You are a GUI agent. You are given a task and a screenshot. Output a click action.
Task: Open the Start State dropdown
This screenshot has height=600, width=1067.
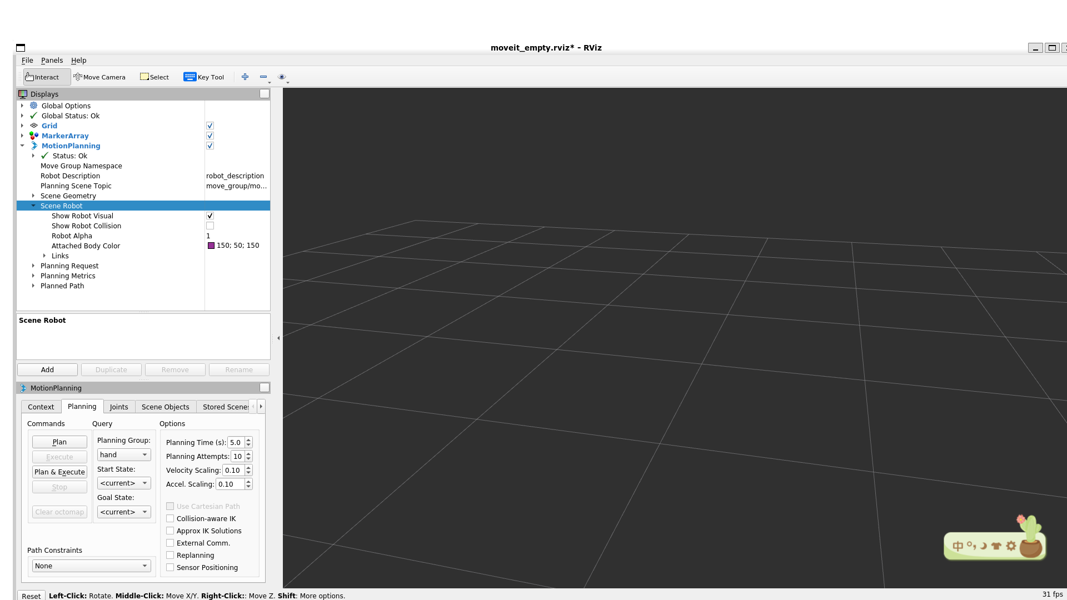[x=124, y=483]
